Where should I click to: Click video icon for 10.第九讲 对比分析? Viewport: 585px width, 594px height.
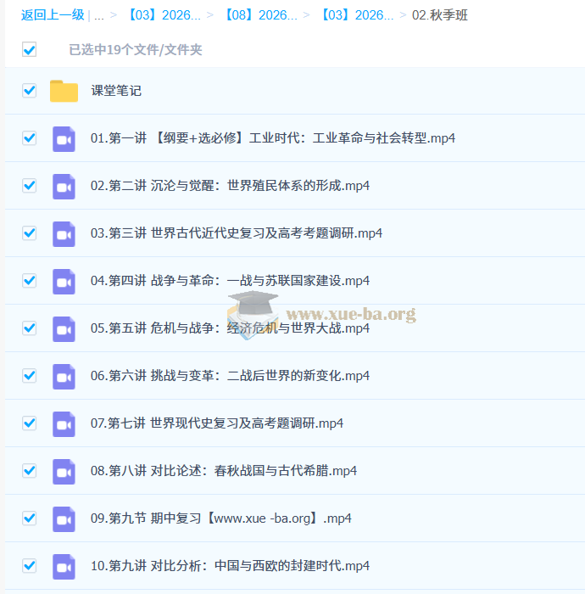(64, 566)
